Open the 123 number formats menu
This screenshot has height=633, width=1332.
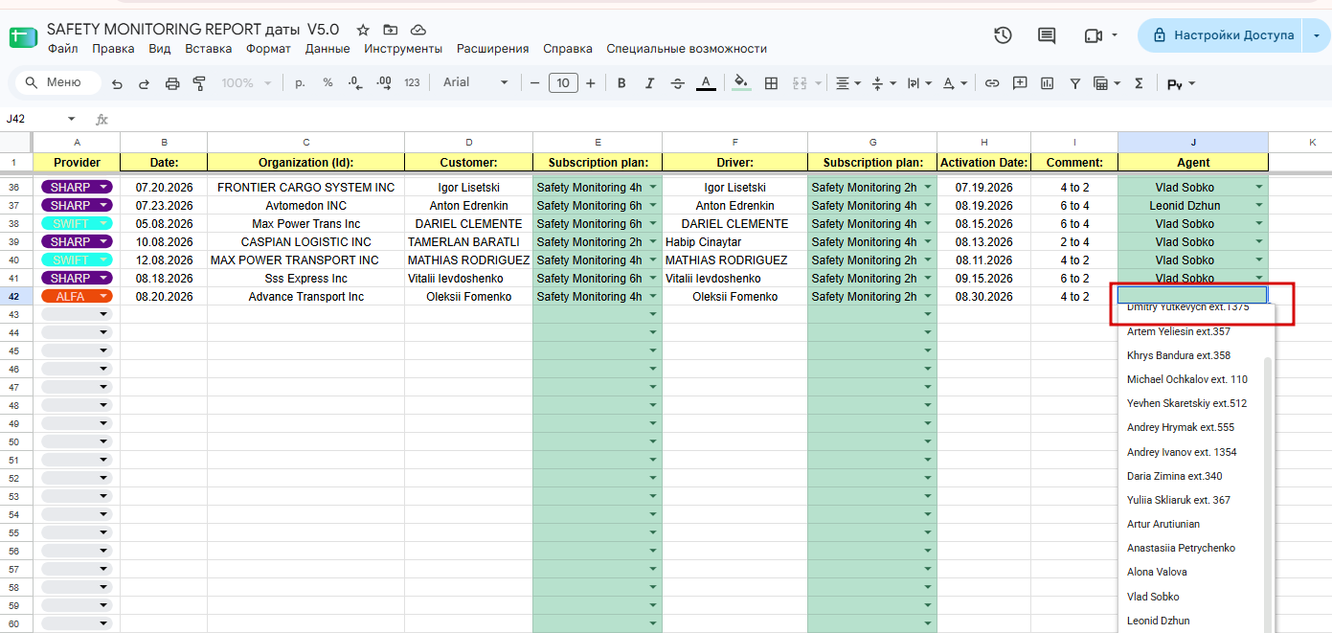click(412, 83)
